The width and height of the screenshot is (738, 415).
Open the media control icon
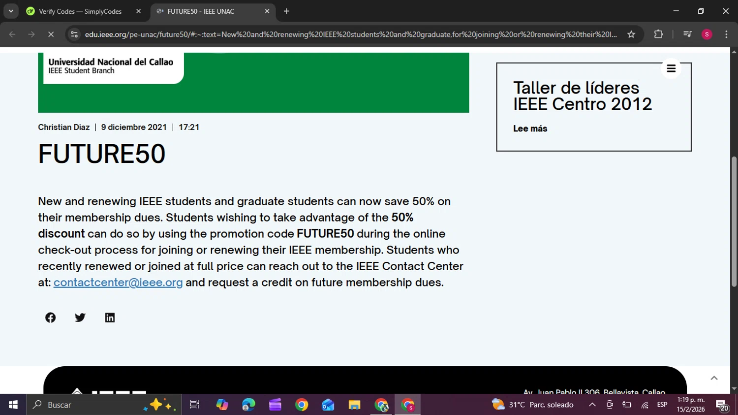pos(687,34)
